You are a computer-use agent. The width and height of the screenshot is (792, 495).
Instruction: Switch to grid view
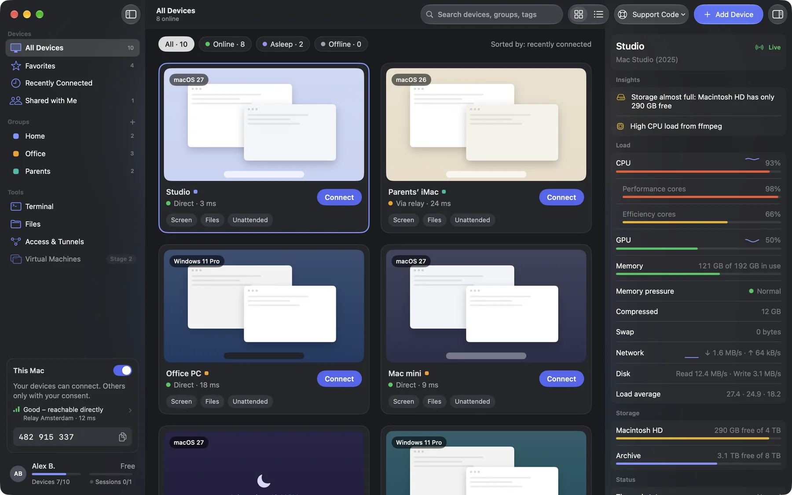coord(579,14)
